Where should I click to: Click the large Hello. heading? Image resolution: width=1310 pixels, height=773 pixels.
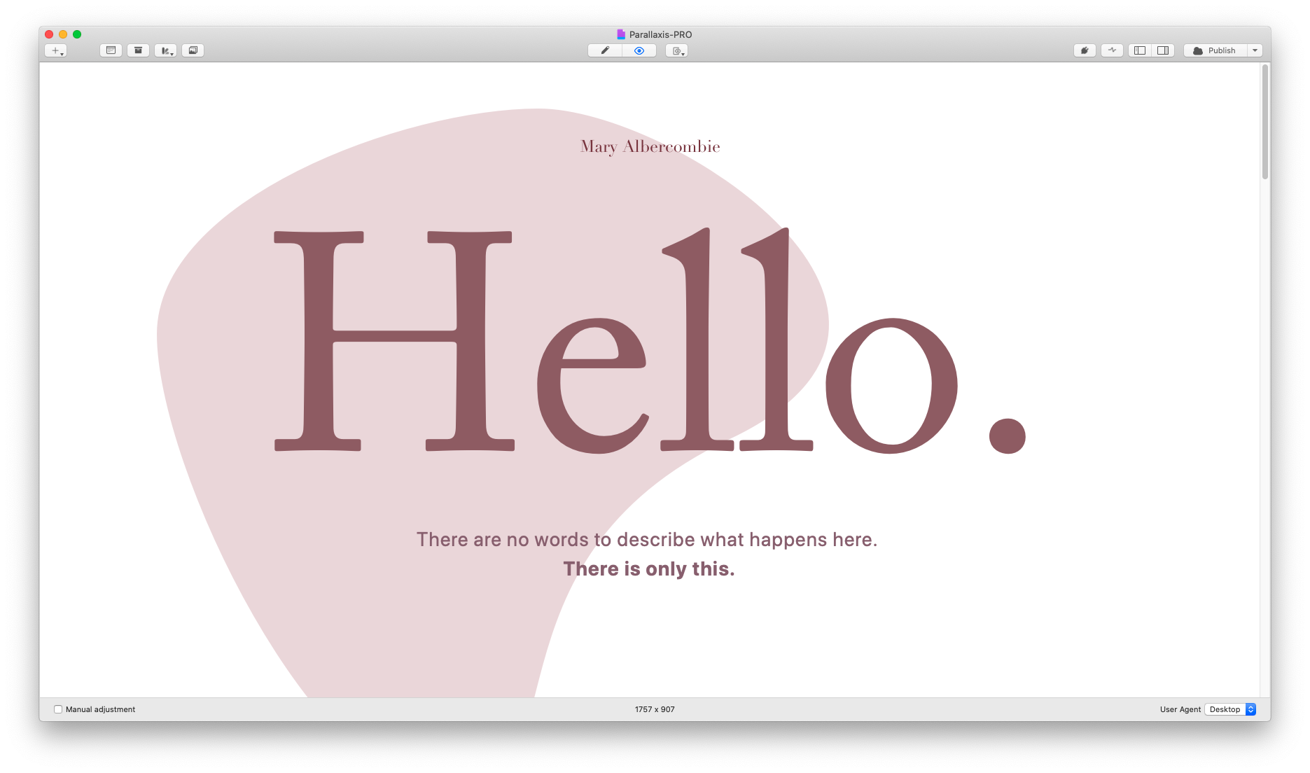649,341
